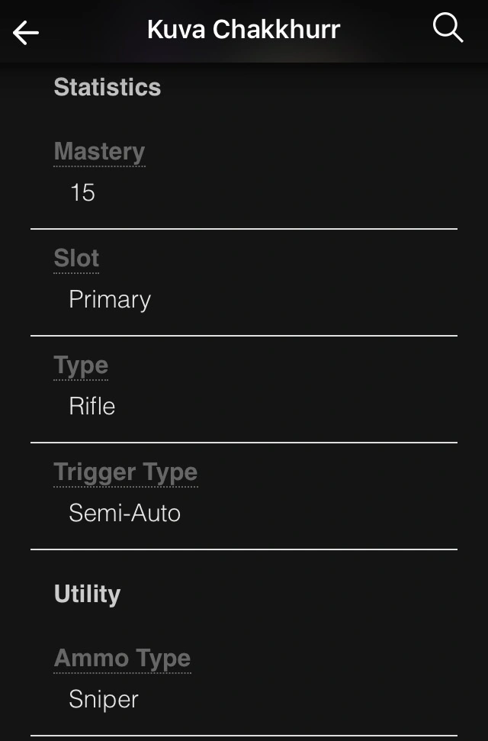Select the Primary slot value
Viewport: 488px width, 741px height.
(110, 299)
